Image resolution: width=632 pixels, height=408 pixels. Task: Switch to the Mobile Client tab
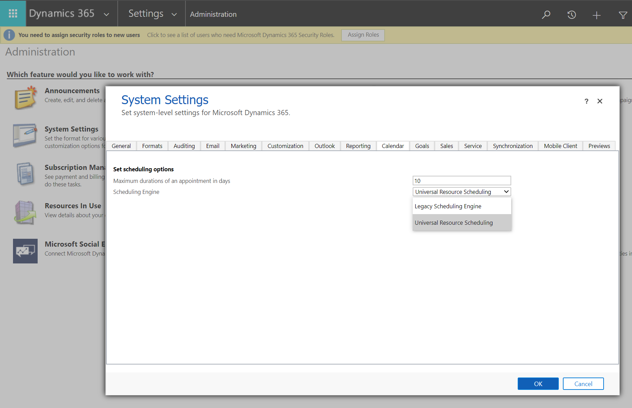(560, 146)
